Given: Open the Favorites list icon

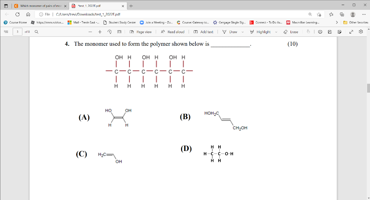Looking at the screenshot, I should [x=331, y=14].
